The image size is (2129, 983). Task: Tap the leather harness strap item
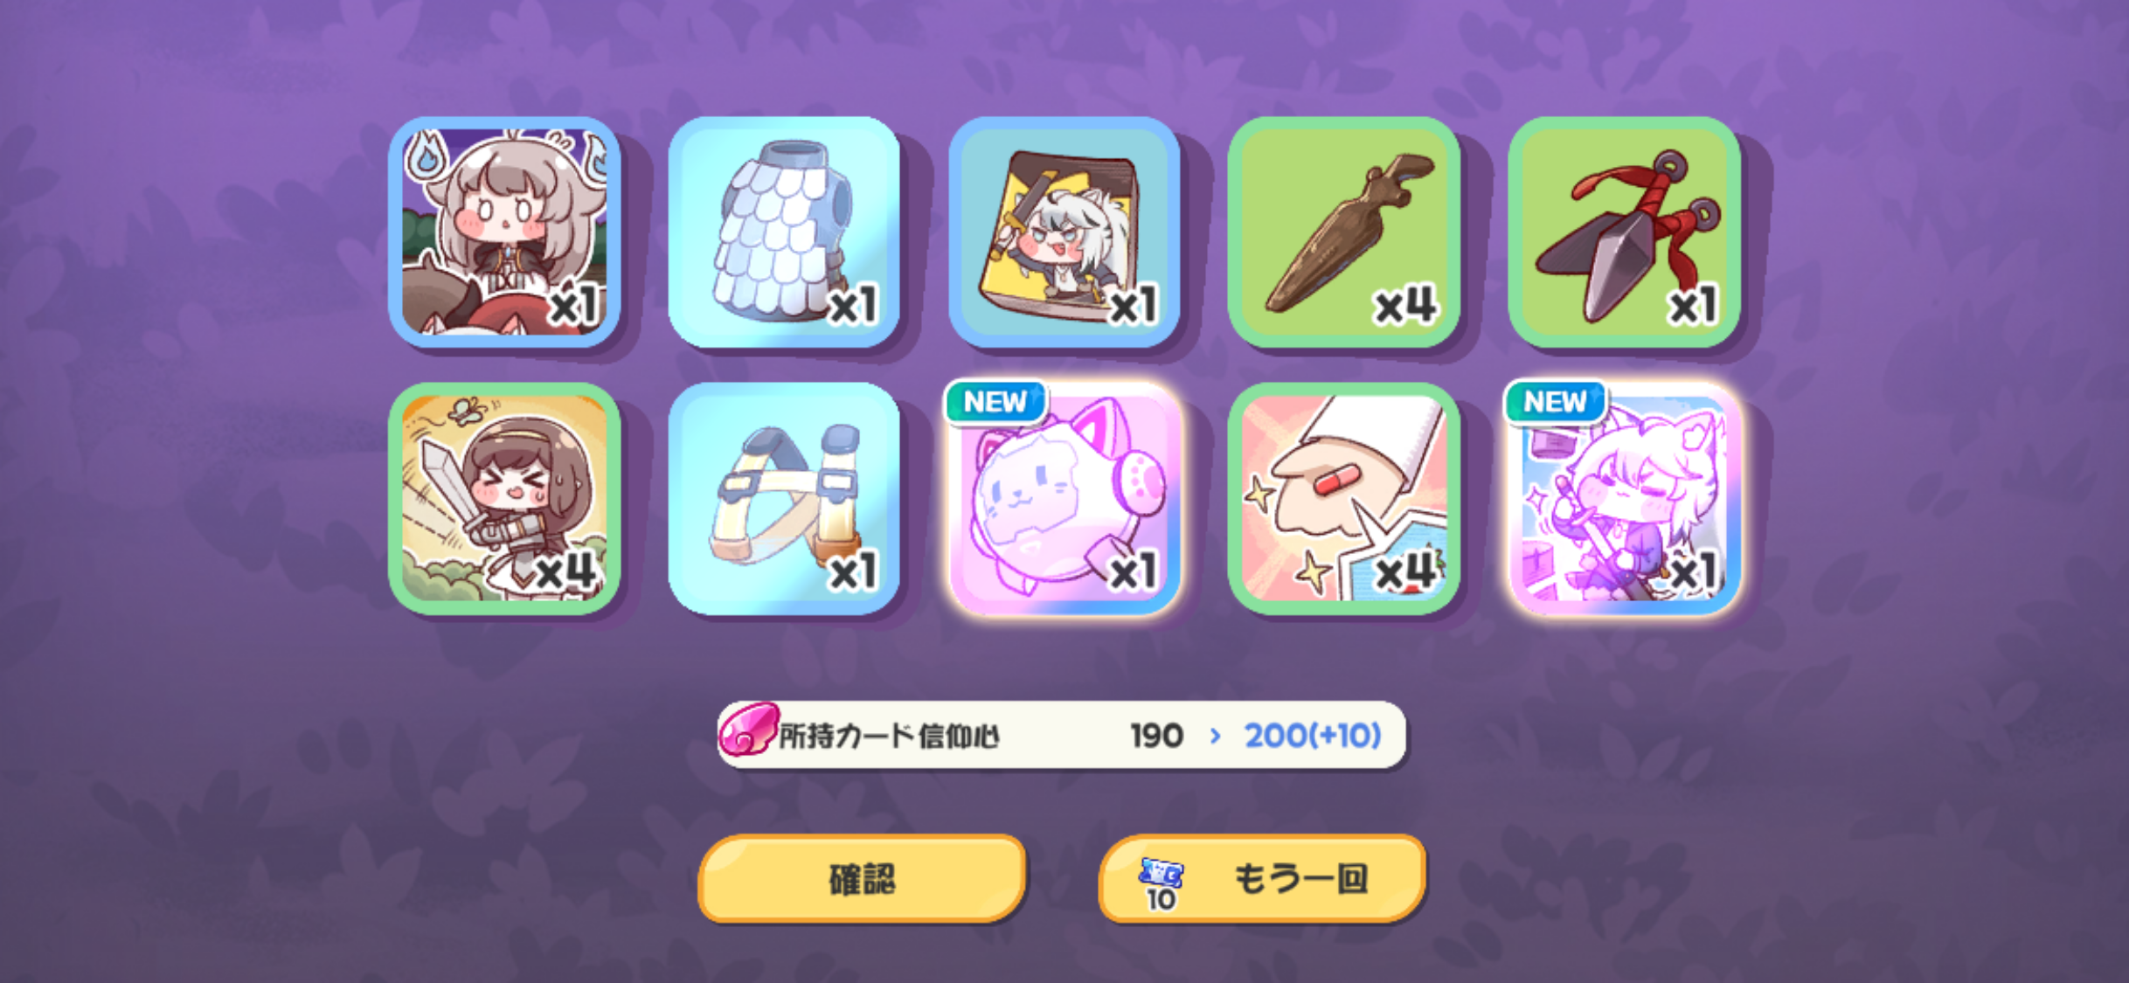click(x=784, y=499)
